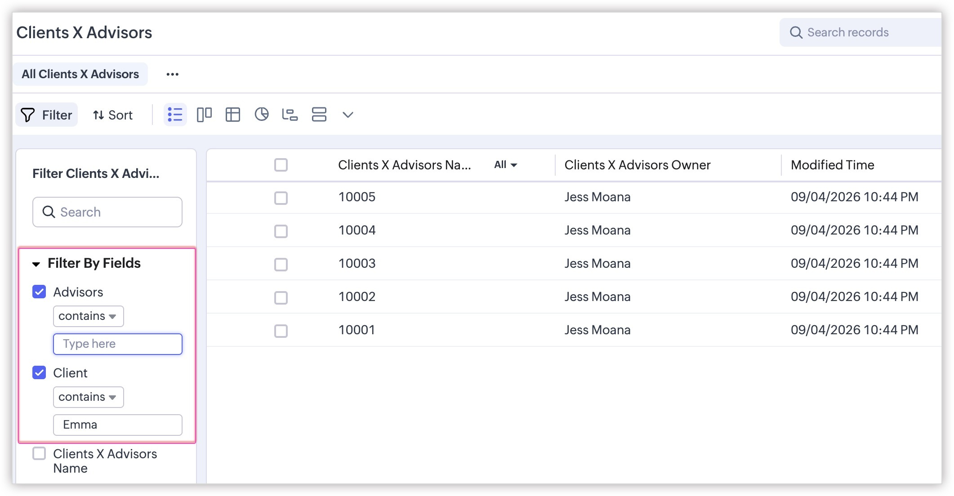Uncheck the Advisors filter checkbox

click(x=39, y=292)
